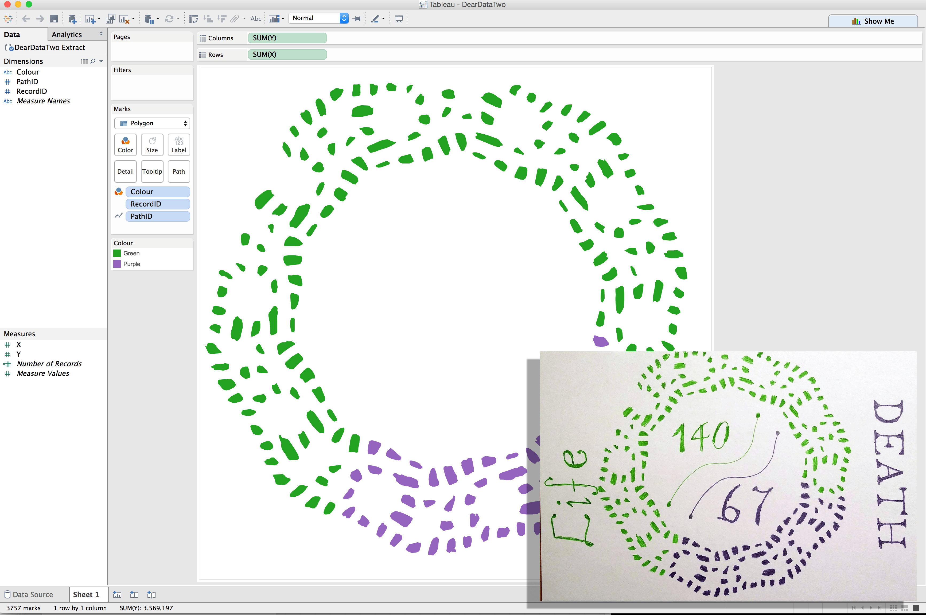926x615 pixels.
Task: Click the Show Me button
Action: click(873, 21)
